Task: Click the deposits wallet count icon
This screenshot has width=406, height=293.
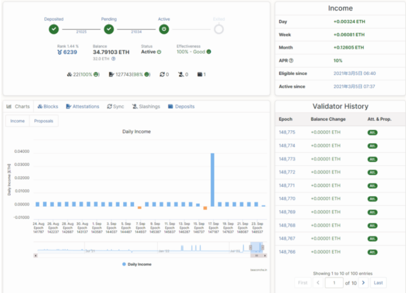Action: pyautogui.click(x=200, y=74)
